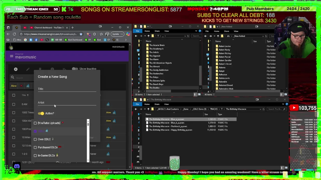The image size is (321, 180).
Task: Open the Kick Dashboard bookmark
Action: click(74, 40)
